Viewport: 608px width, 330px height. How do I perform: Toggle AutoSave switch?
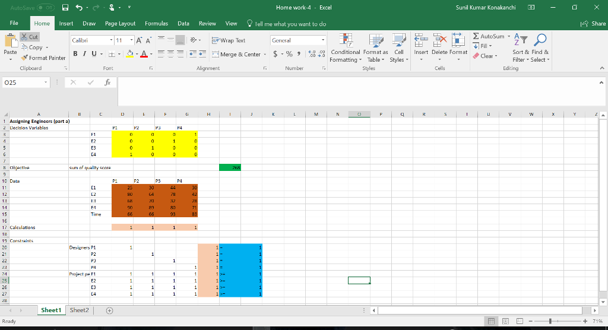pos(45,7)
